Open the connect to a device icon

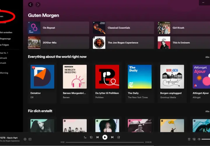[x=194, y=139]
